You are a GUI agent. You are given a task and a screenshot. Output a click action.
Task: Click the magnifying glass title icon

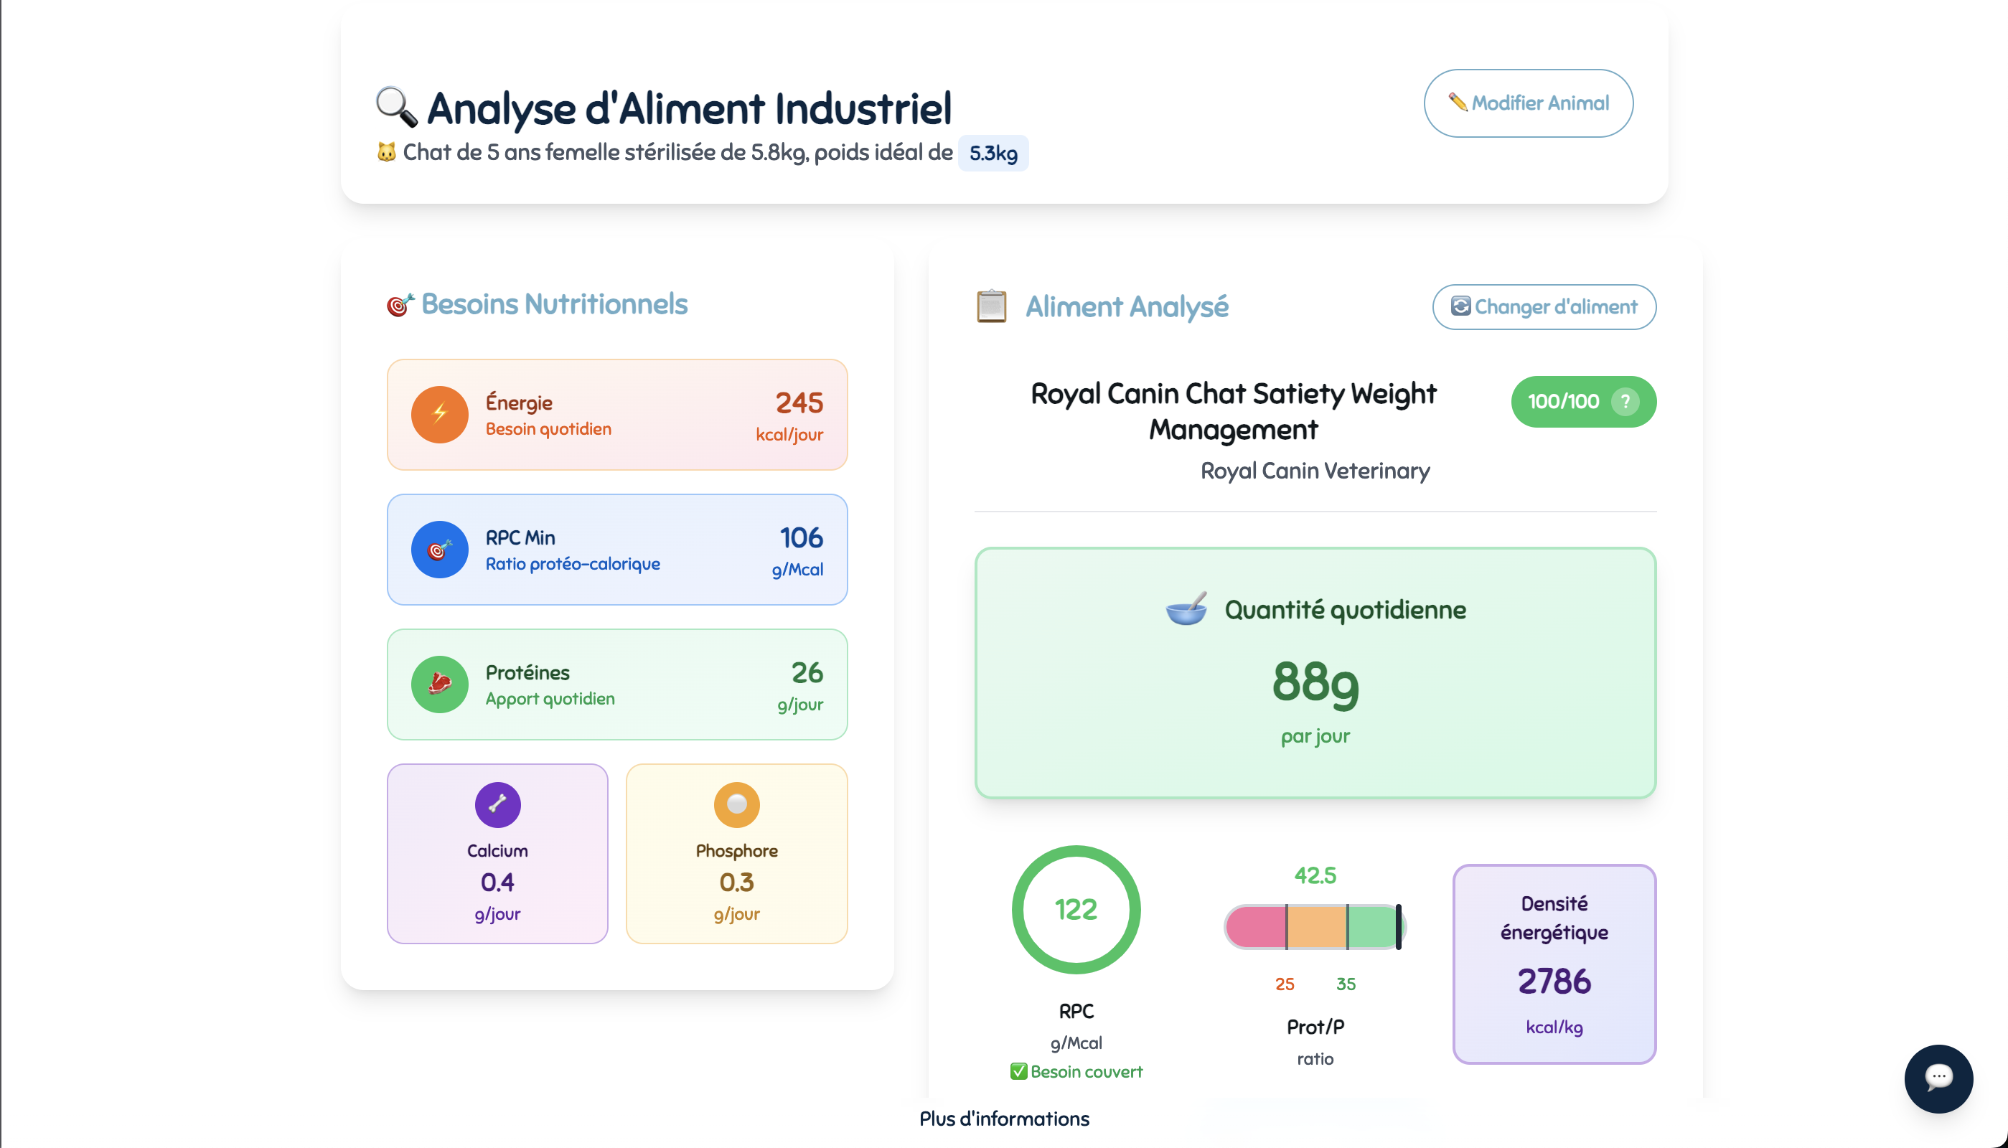[395, 107]
